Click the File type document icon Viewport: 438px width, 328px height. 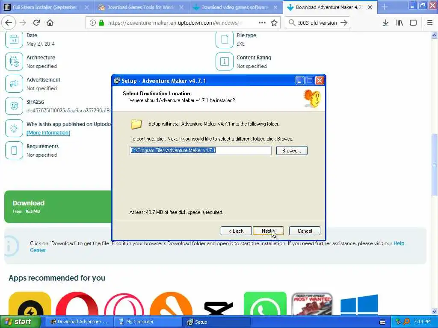click(x=224, y=39)
